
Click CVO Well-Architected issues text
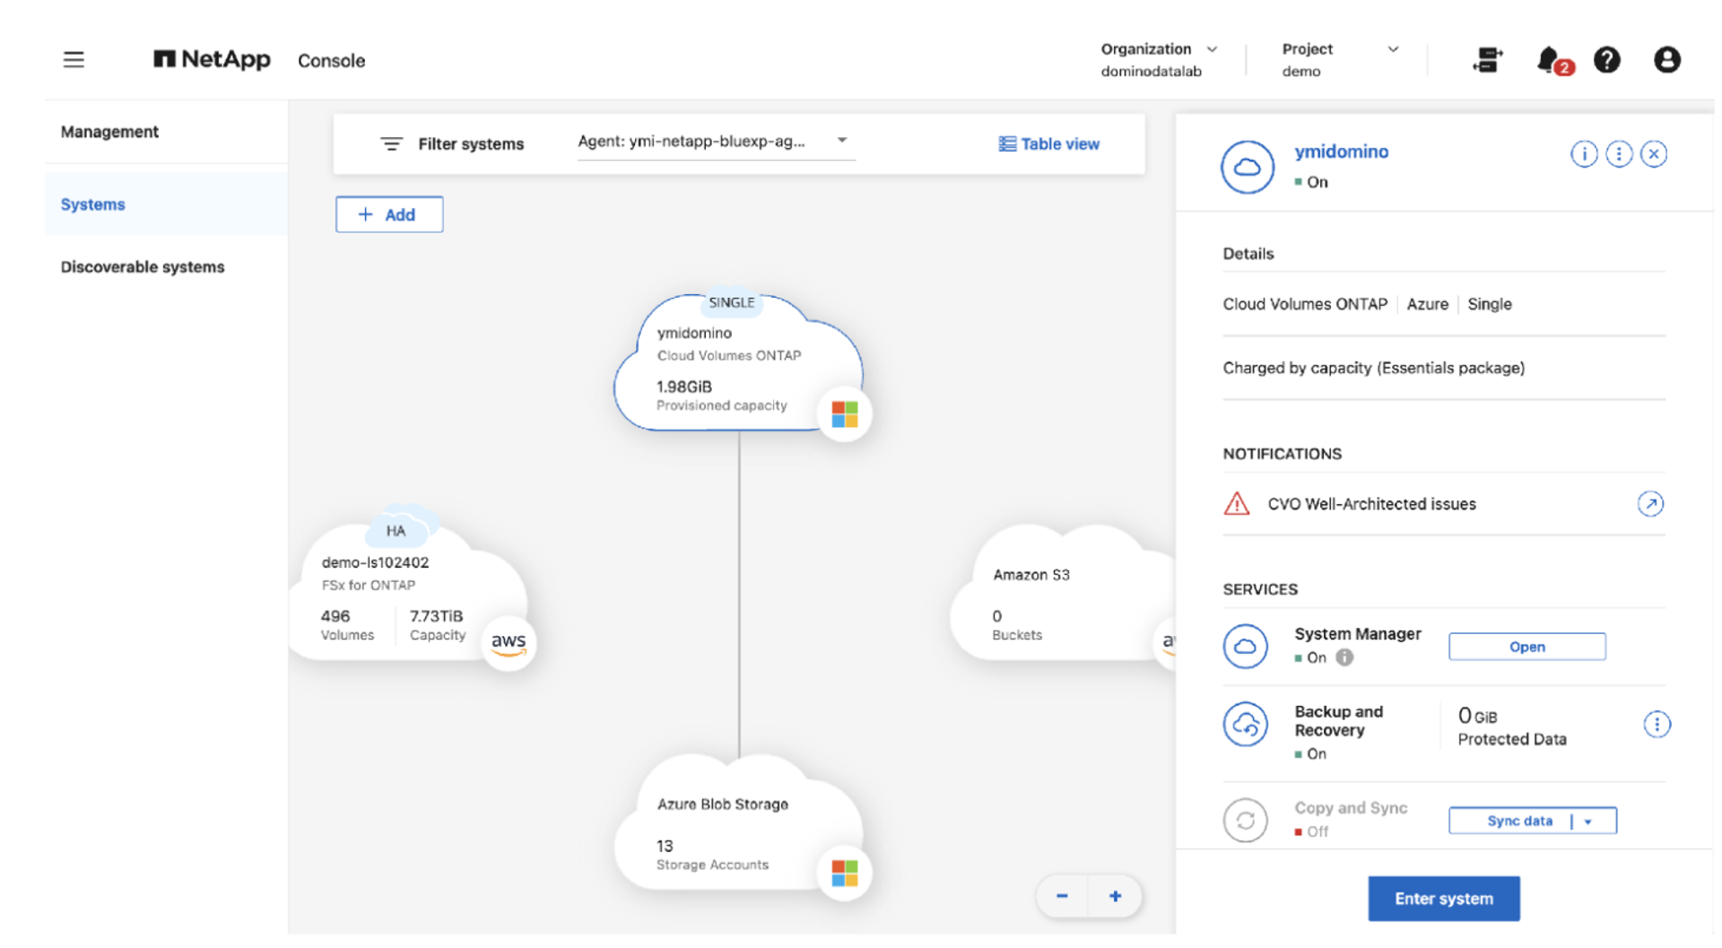click(x=1371, y=504)
